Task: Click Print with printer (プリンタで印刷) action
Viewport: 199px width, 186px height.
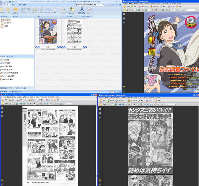Action: pos(6,63)
